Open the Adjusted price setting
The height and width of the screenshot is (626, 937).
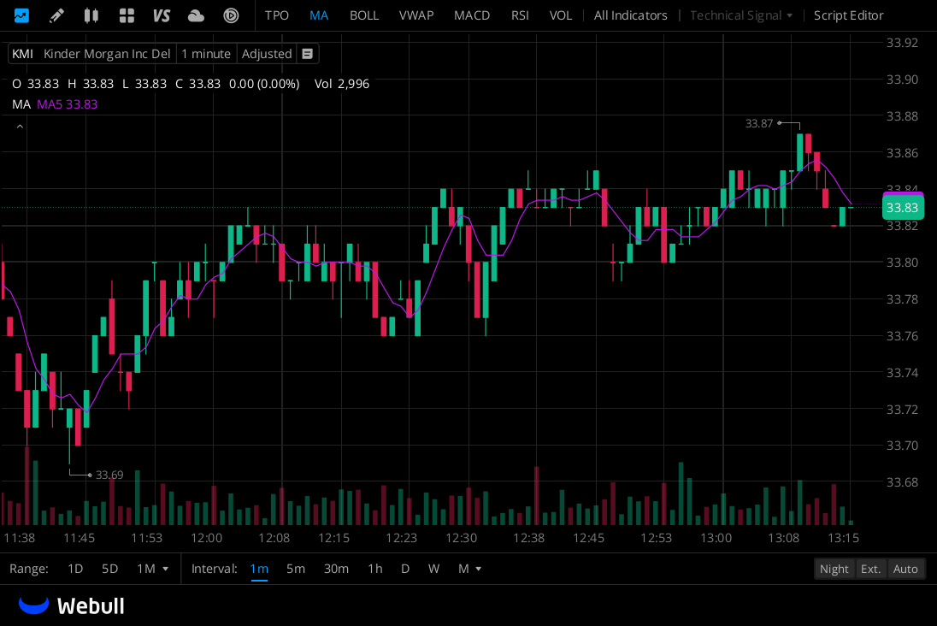pos(267,54)
